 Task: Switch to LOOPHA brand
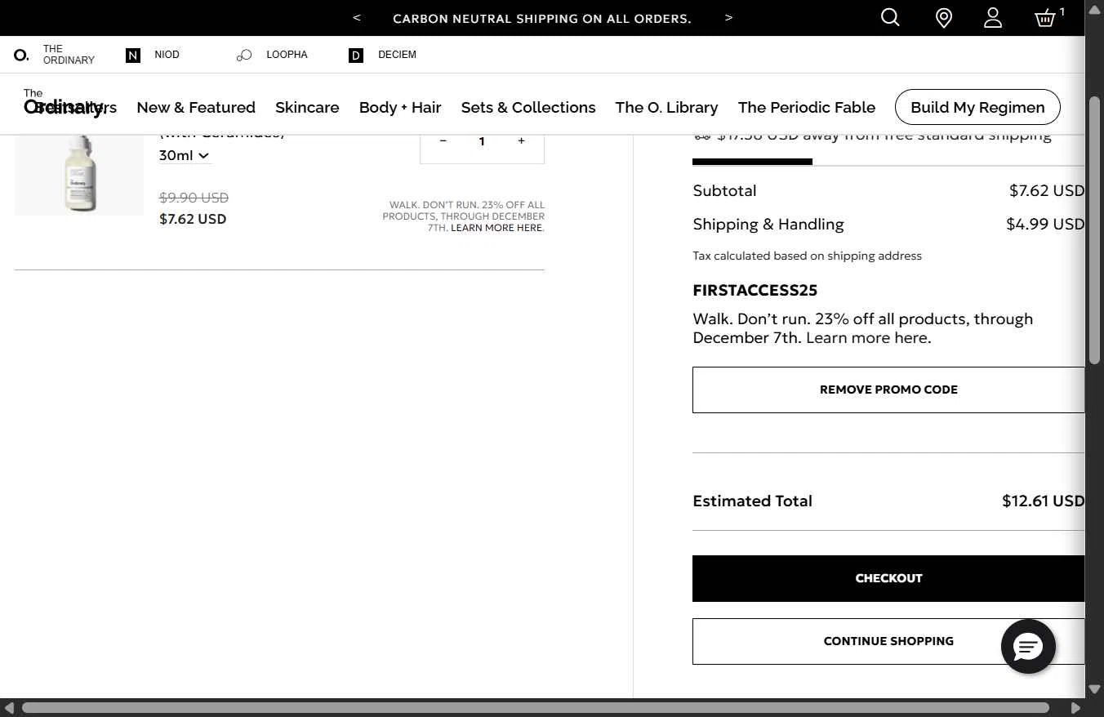(272, 55)
